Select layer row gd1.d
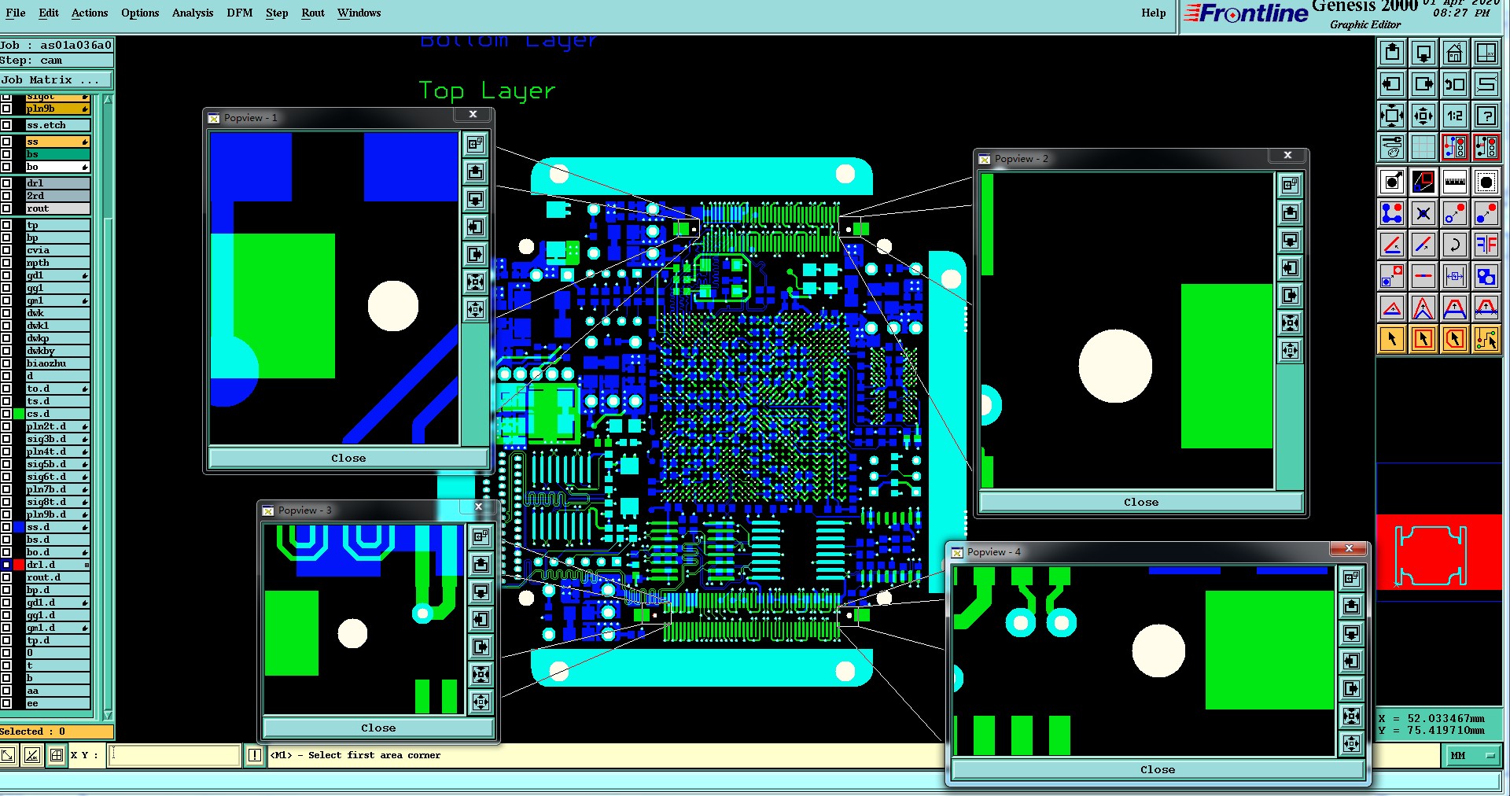This screenshot has width=1510, height=796. click(x=57, y=603)
